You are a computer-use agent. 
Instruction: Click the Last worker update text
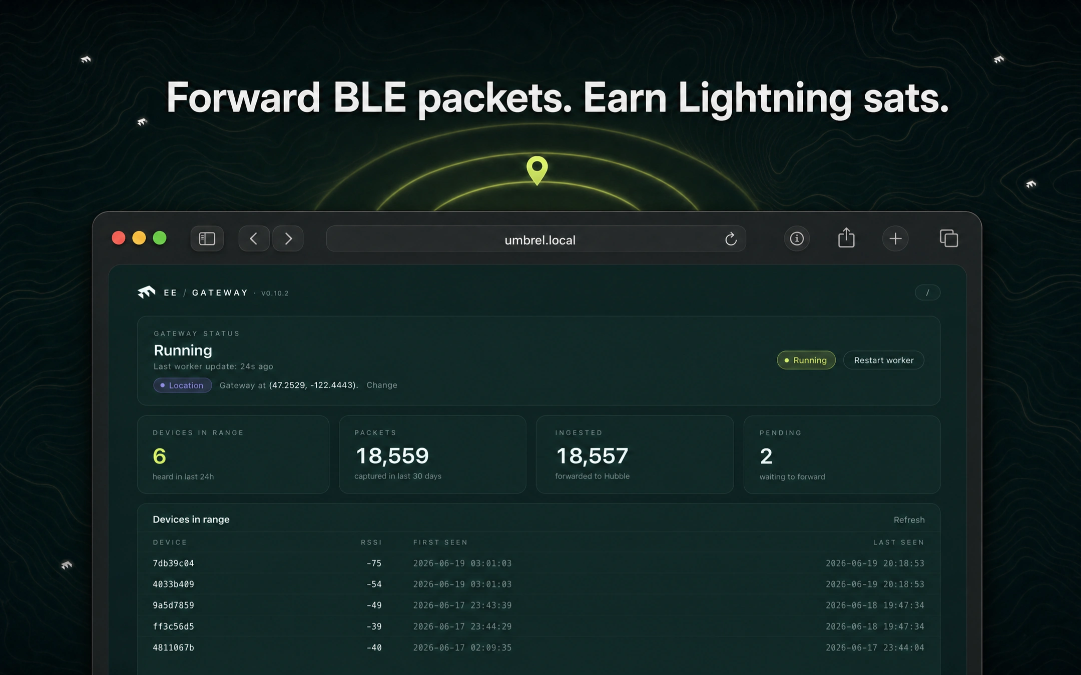tap(213, 366)
